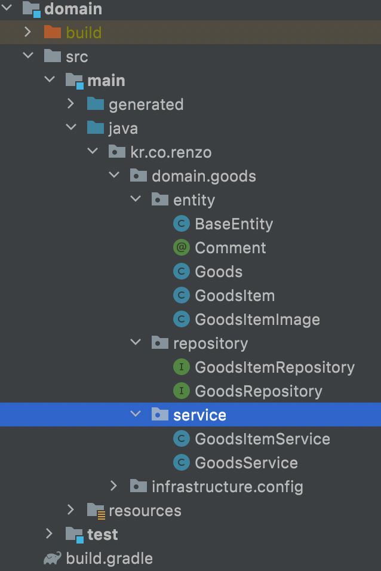
Task: Expand the build folder
Action: point(27,32)
